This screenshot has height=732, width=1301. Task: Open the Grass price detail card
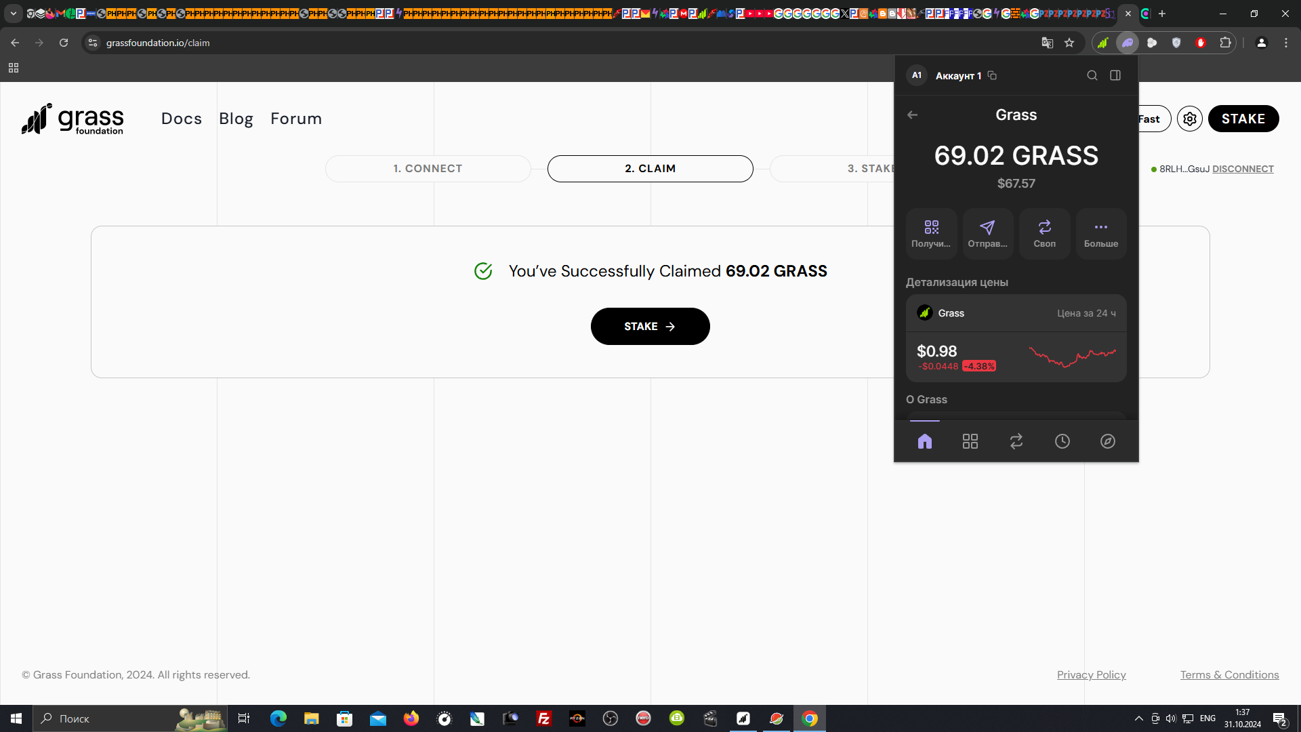coord(1016,338)
